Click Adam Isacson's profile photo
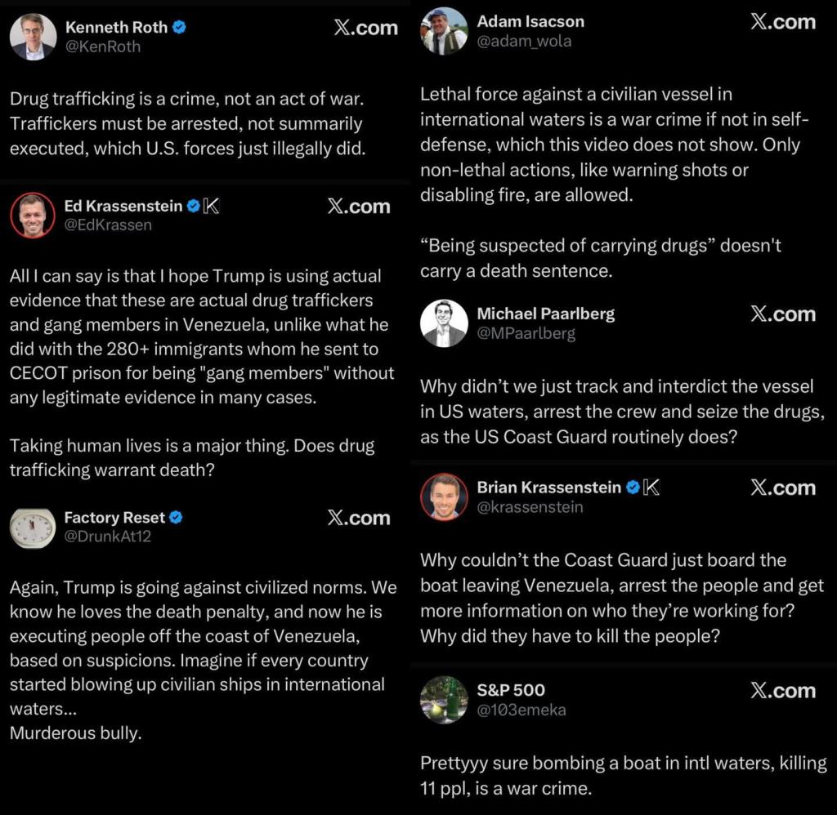Screen dimensions: 837x815 444,31
